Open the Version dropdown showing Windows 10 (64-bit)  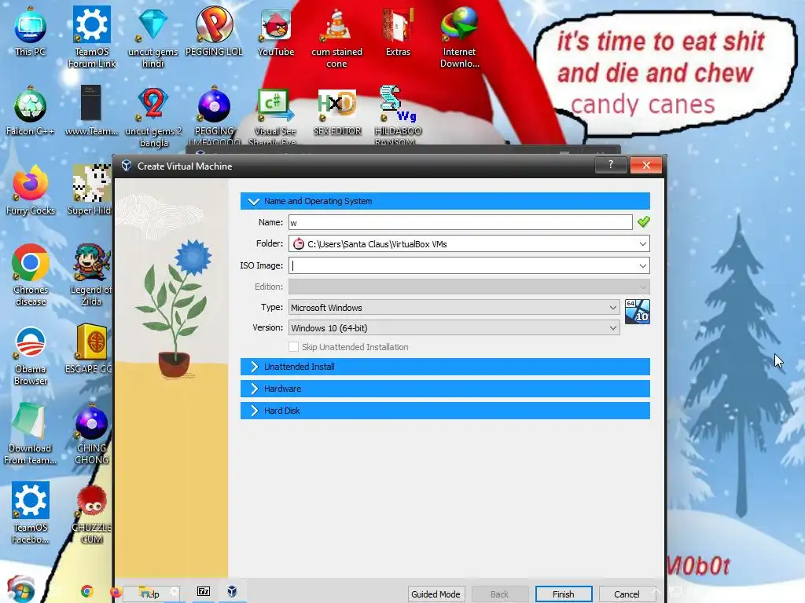(x=454, y=327)
